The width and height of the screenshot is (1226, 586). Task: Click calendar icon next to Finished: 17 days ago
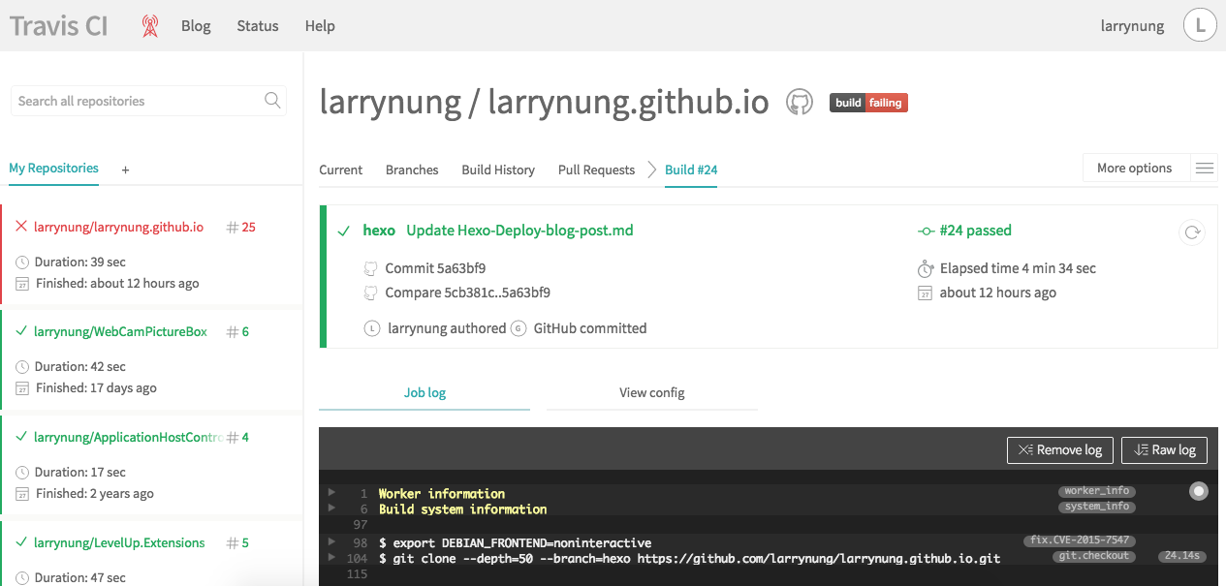pos(23,388)
